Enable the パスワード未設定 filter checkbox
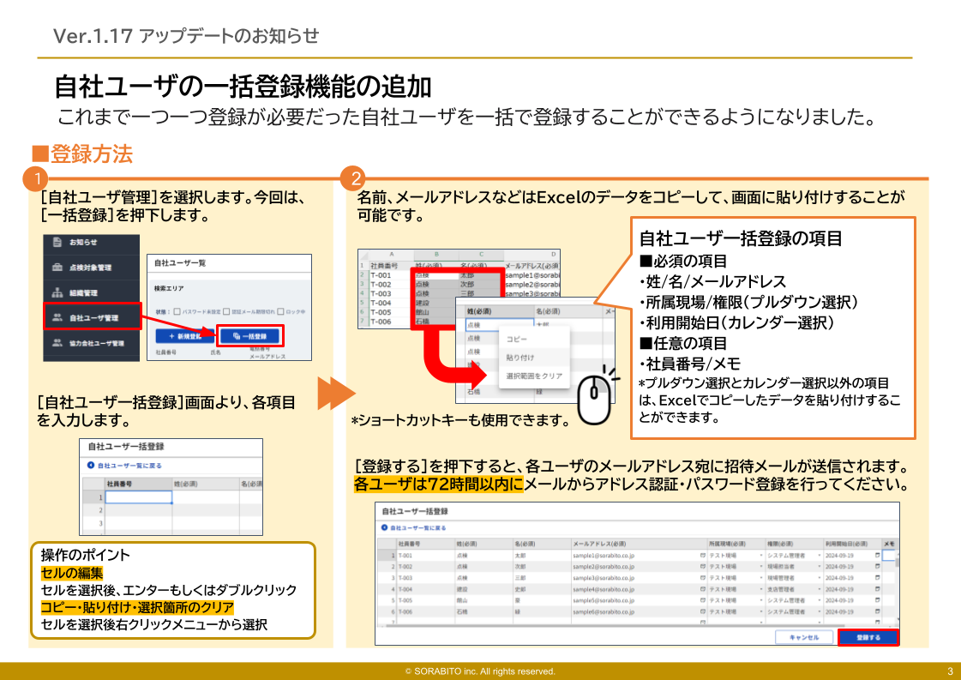This screenshot has width=961, height=680. tap(177, 311)
